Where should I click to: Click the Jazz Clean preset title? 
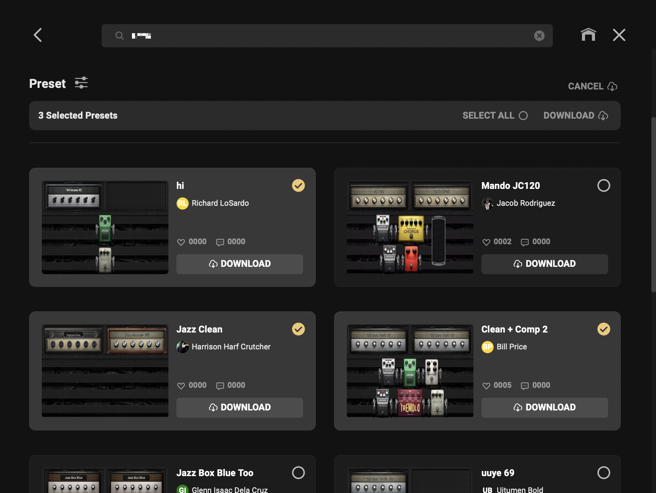point(199,329)
